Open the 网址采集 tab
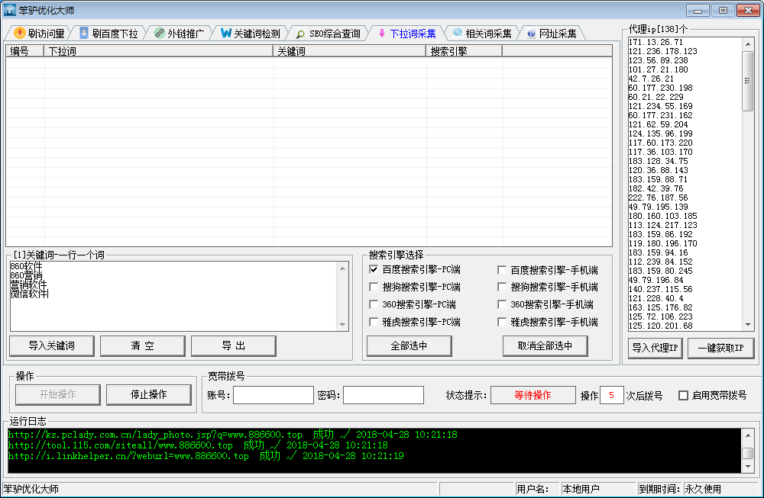764x498 pixels. [552, 33]
